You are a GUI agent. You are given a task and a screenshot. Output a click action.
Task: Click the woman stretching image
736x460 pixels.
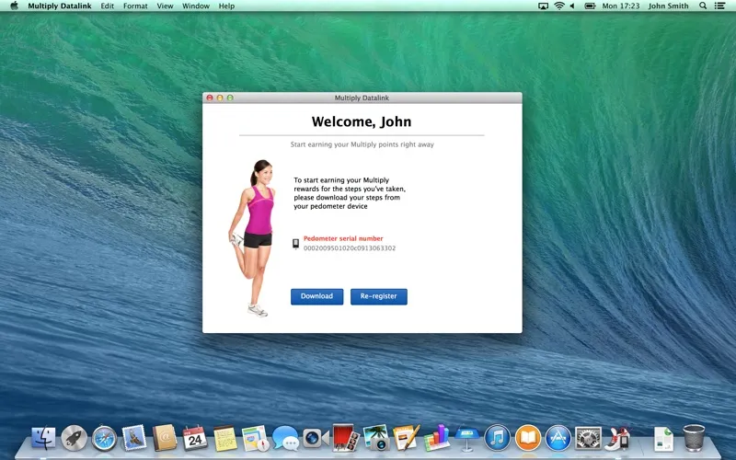(x=252, y=238)
